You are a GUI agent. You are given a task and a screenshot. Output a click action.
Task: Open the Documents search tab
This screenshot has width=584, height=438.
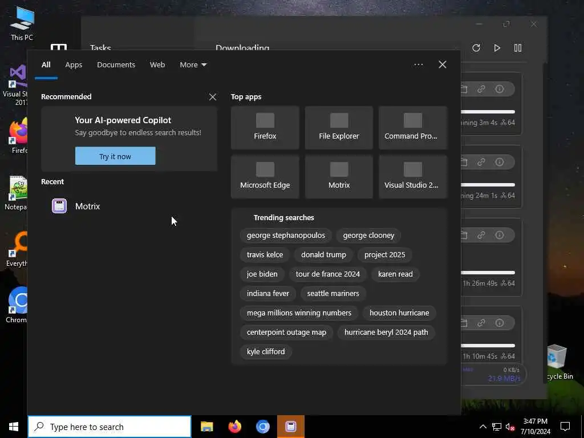click(x=116, y=65)
